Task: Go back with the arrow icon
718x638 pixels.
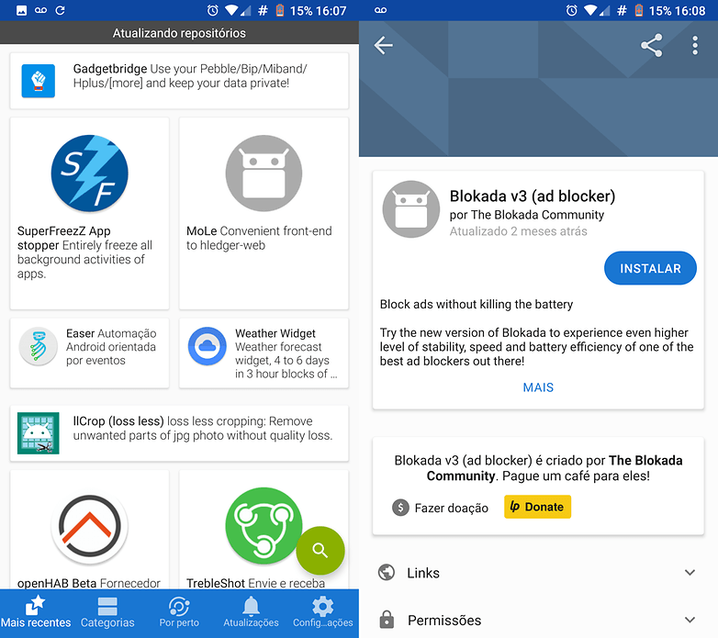Action: click(383, 45)
